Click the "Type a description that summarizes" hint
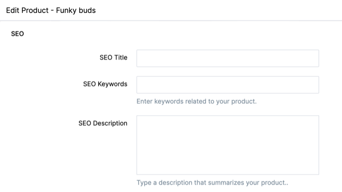 point(212,183)
